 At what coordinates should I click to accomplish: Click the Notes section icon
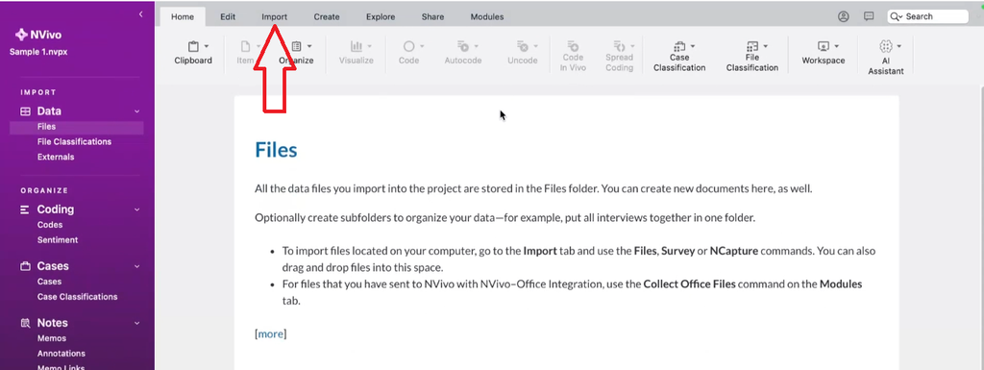tap(26, 323)
